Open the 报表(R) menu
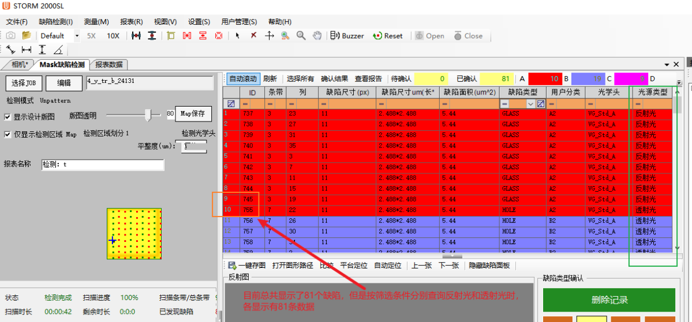Screen dimensions: 692x322 131,21
